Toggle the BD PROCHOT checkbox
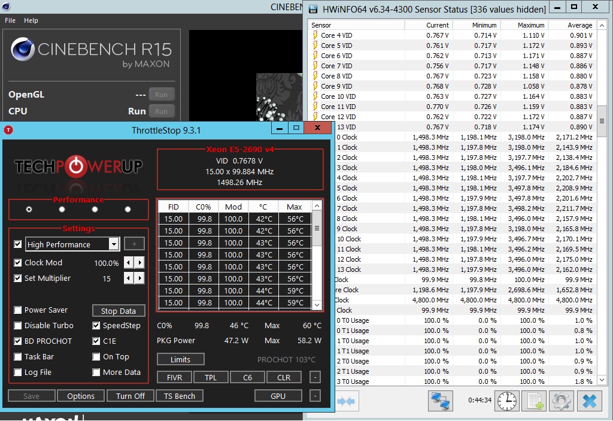This screenshot has width=613, height=421. pos(17,341)
